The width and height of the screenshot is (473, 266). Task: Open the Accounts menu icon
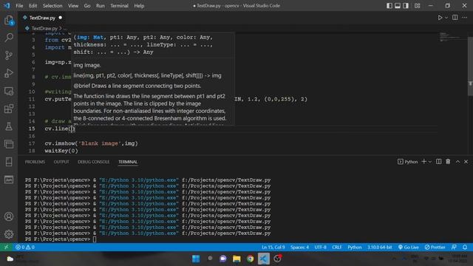[9, 216]
